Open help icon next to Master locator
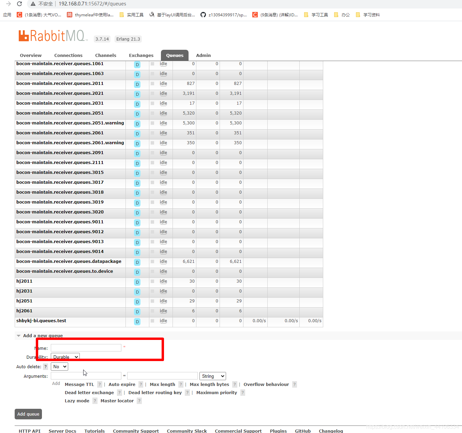462x433 pixels. coord(139,401)
